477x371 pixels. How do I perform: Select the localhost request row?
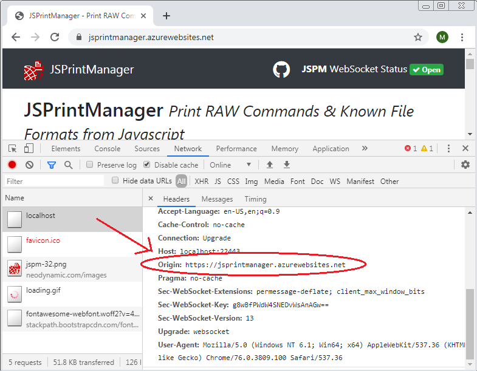[x=72, y=219]
